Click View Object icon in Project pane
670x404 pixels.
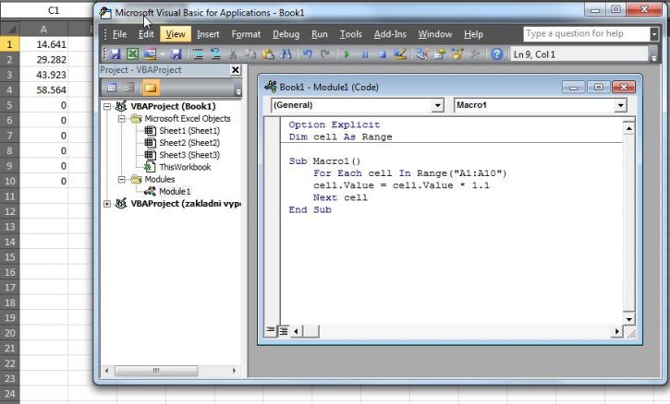click(128, 88)
